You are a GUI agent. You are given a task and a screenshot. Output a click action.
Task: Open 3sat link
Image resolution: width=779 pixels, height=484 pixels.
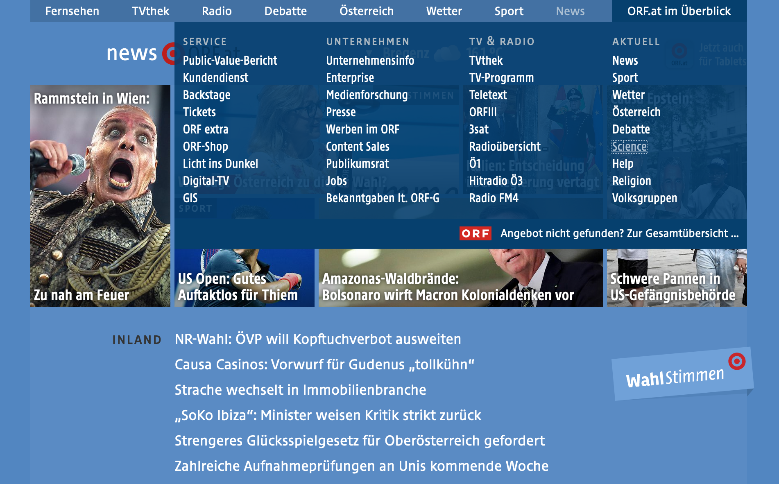tap(479, 129)
